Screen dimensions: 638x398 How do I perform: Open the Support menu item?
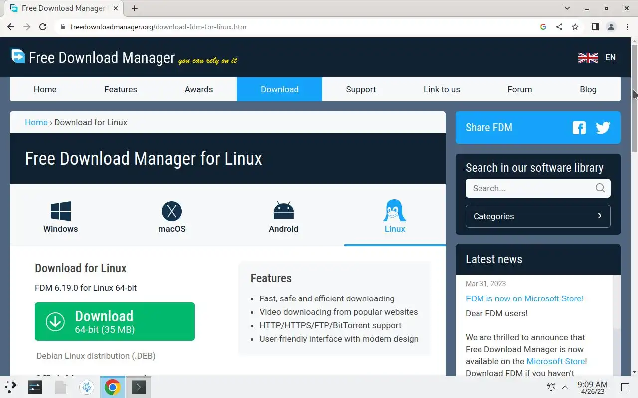361,89
